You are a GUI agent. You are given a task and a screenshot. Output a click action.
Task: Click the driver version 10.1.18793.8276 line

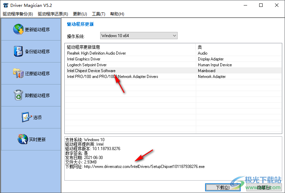[x=93, y=149]
